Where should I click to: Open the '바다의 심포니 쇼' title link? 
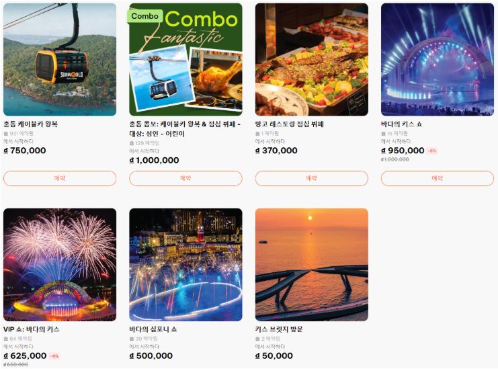coord(153,329)
